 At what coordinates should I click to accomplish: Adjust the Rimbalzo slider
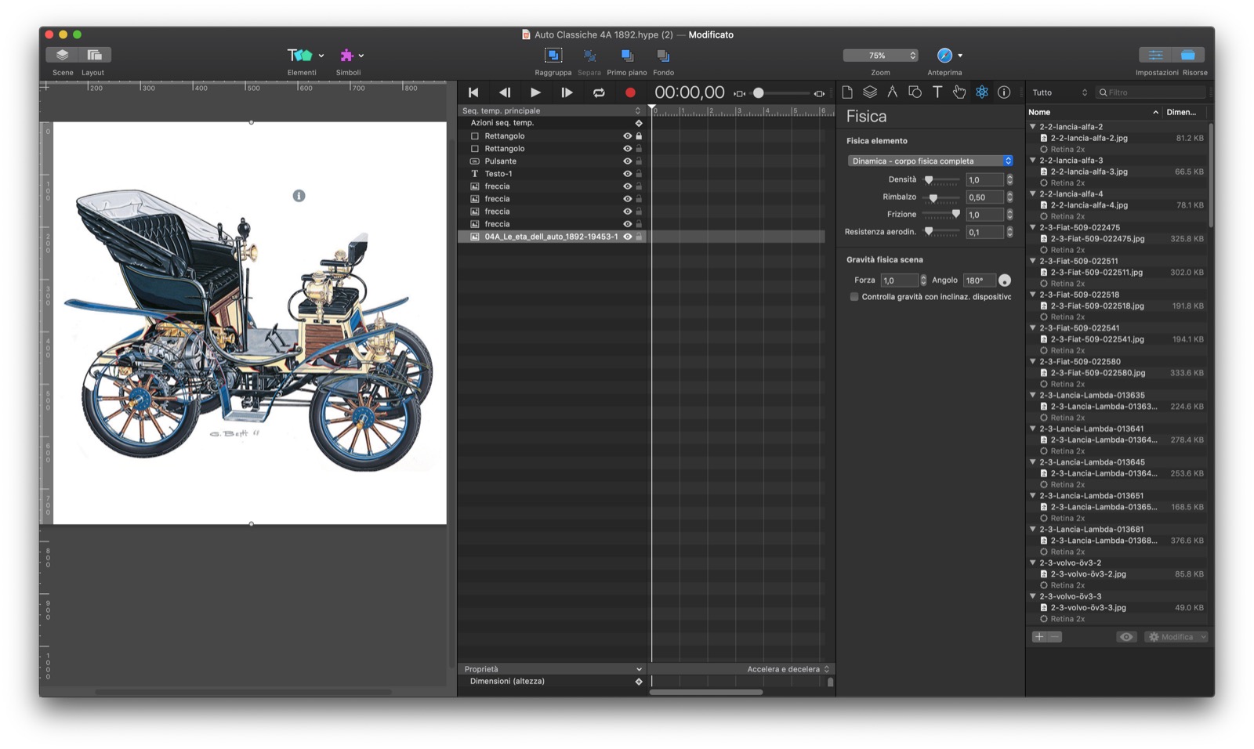[x=933, y=197]
